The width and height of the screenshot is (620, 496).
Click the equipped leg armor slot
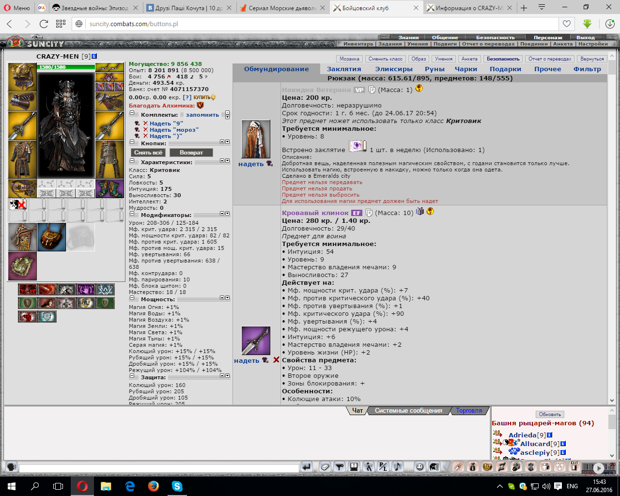coord(109,160)
